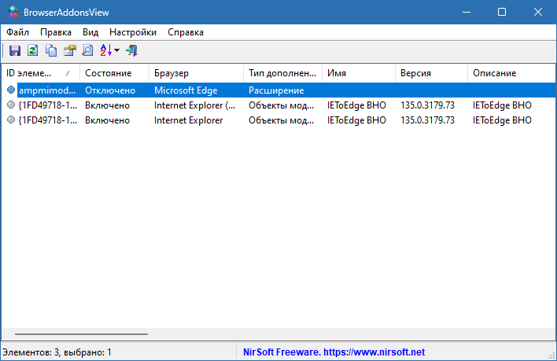Screen dimensions: 557x361
Task: Click the Microsoft Edge browser cell
Action: click(x=186, y=90)
